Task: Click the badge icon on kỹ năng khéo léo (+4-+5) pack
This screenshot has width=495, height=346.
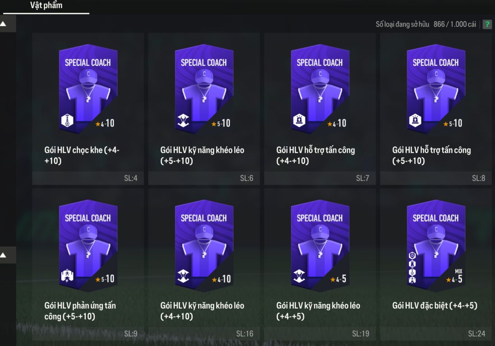Action: pyautogui.click(x=298, y=277)
